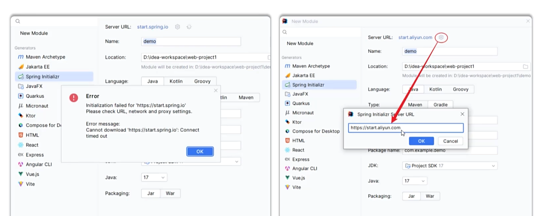Close the Error dialog with its X
The width and height of the screenshot is (549, 216).
pos(215,90)
